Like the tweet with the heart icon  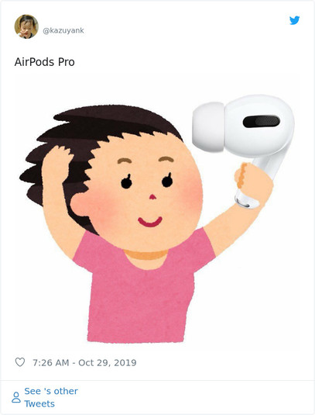coord(20,362)
